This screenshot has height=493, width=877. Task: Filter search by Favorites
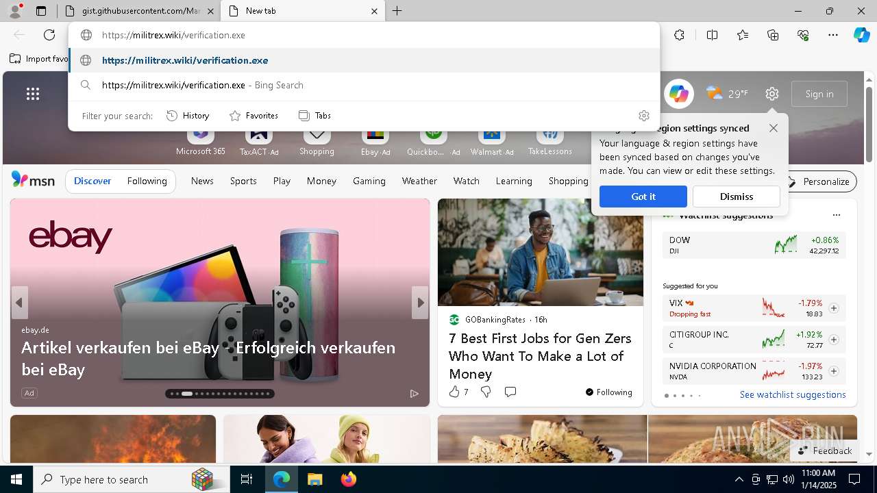click(x=254, y=116)
